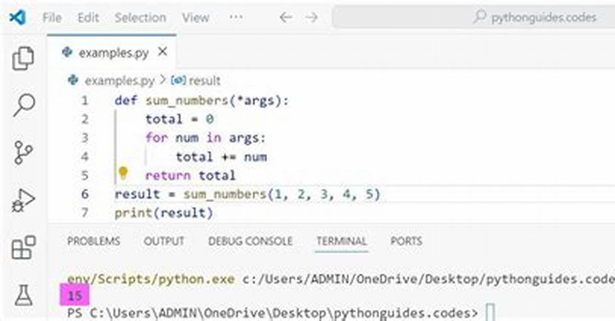615x321 pixels.
Task: Close the examples.py editor tab
Action: tap(162, 52)
